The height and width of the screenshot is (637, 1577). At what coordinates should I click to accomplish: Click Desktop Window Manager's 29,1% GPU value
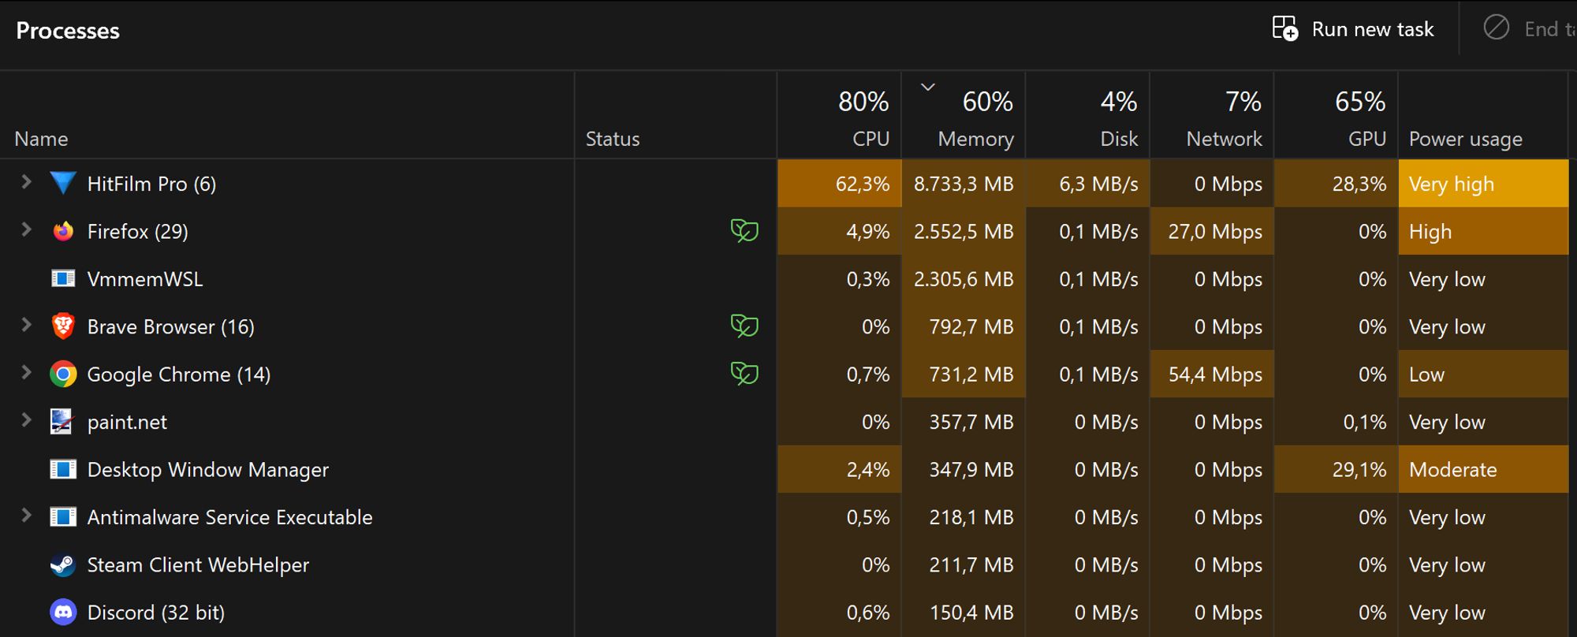(x=1359, y=470)
